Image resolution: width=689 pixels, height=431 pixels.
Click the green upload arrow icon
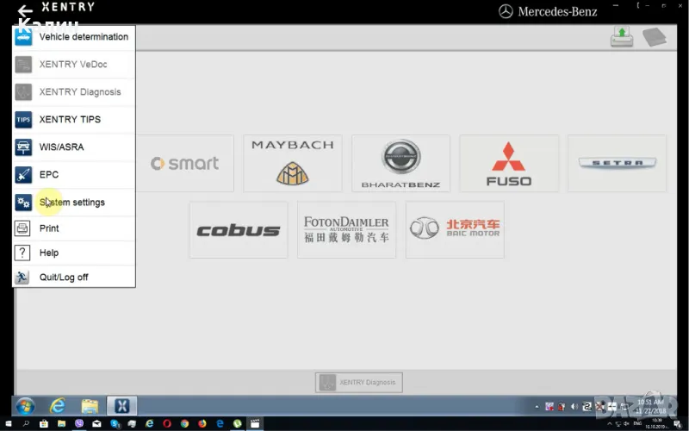622,37
